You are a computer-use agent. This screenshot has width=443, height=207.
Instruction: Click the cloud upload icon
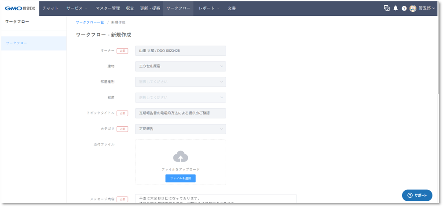pyautogui.click(x=180, y=156)
